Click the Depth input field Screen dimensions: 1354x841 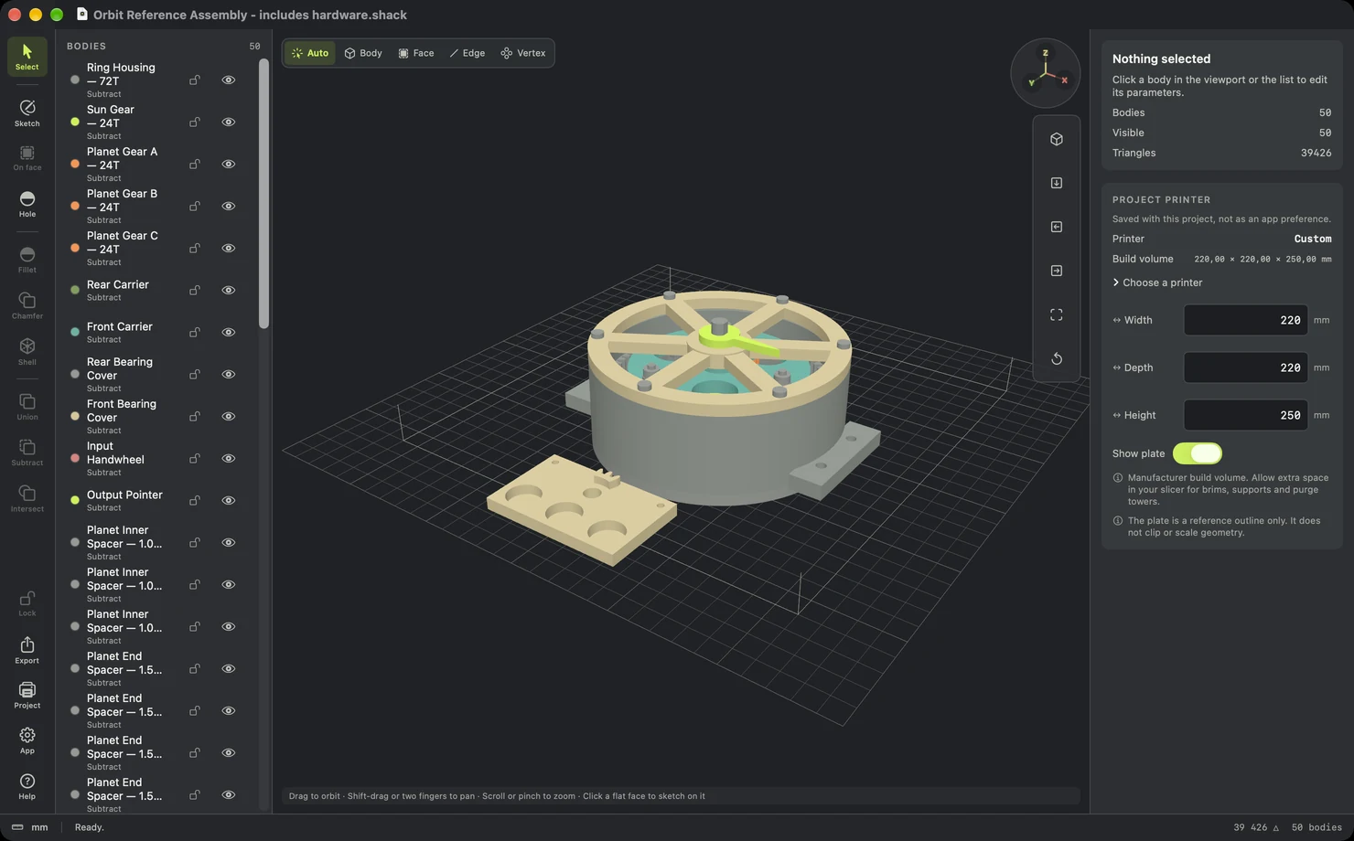click(x=1246, y=367)
